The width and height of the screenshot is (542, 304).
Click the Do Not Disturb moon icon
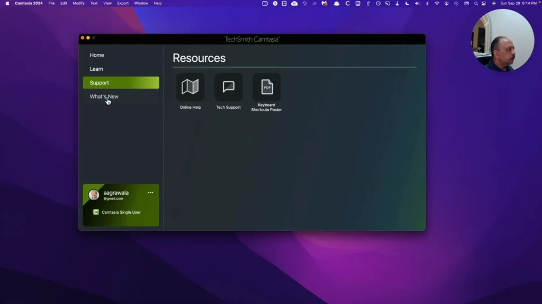point(407,3)
